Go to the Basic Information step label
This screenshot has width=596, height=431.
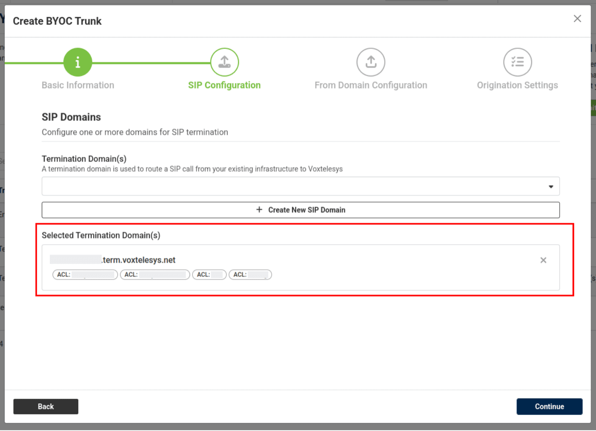[x=78, y=85]
